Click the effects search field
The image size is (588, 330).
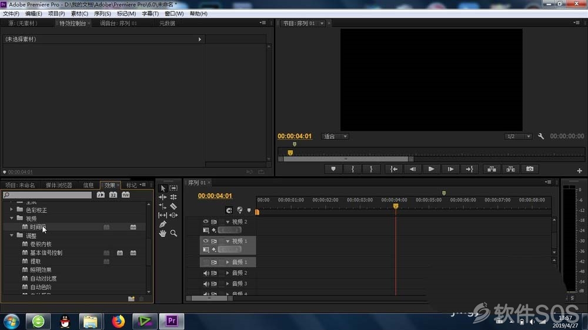pyautogui.click(x=47, y=195)
